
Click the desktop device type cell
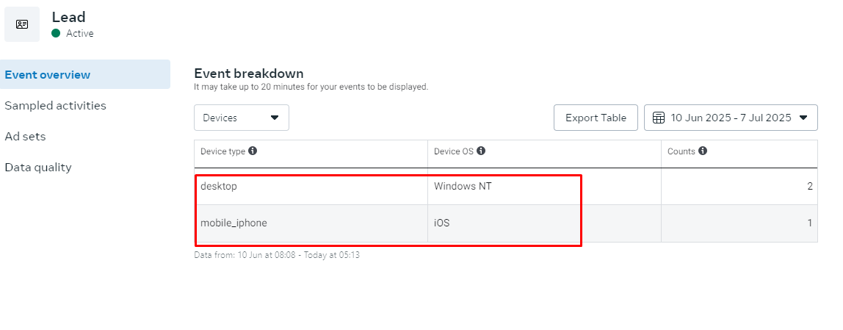(x=219, y=187)
